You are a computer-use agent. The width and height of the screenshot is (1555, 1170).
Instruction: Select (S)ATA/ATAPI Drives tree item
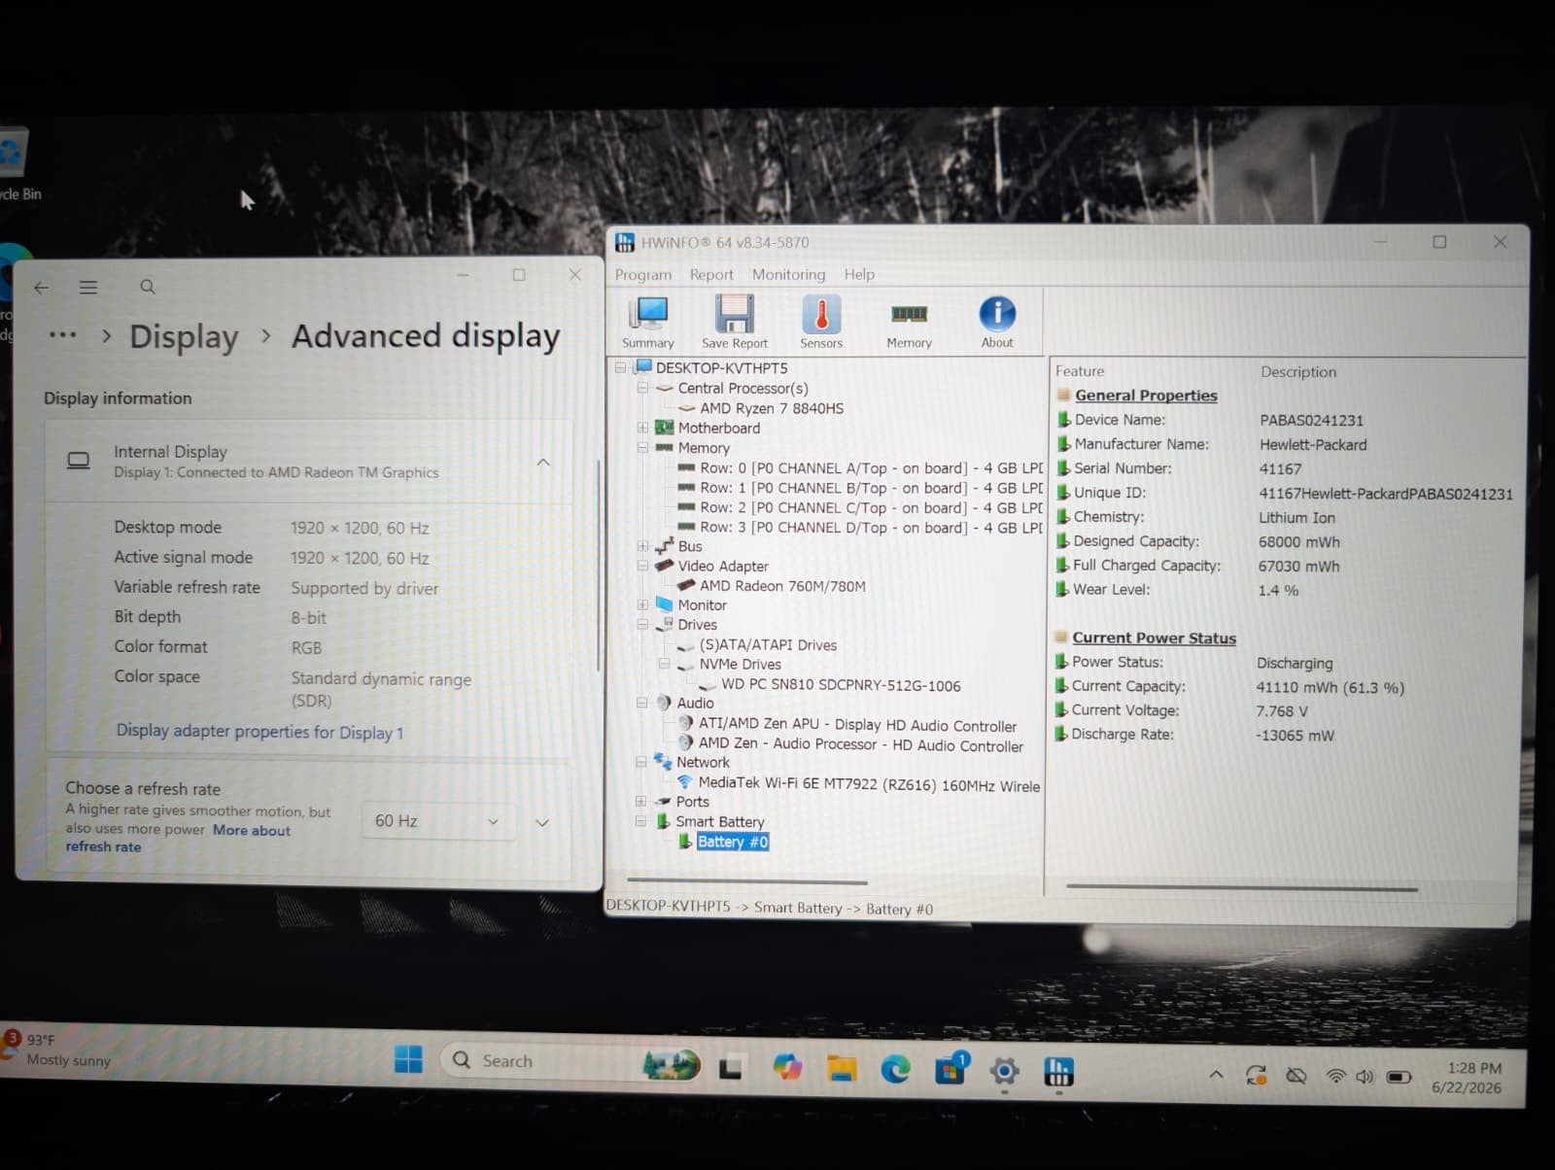(x=768, y=645)
